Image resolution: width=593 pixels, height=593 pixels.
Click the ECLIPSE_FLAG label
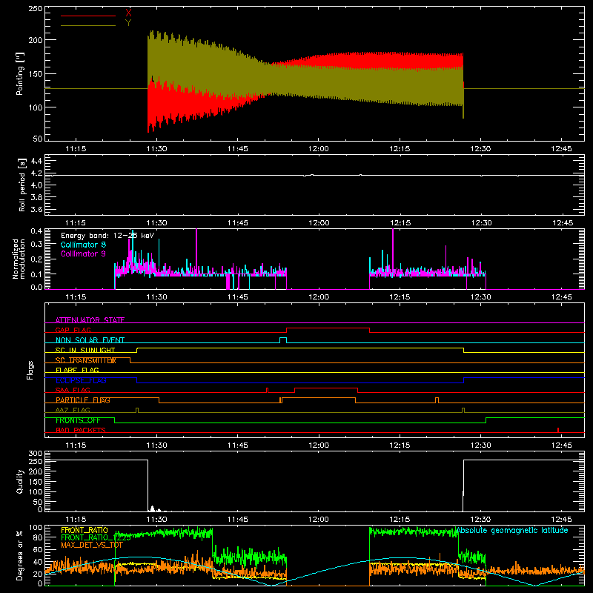[x=81, y=380]
